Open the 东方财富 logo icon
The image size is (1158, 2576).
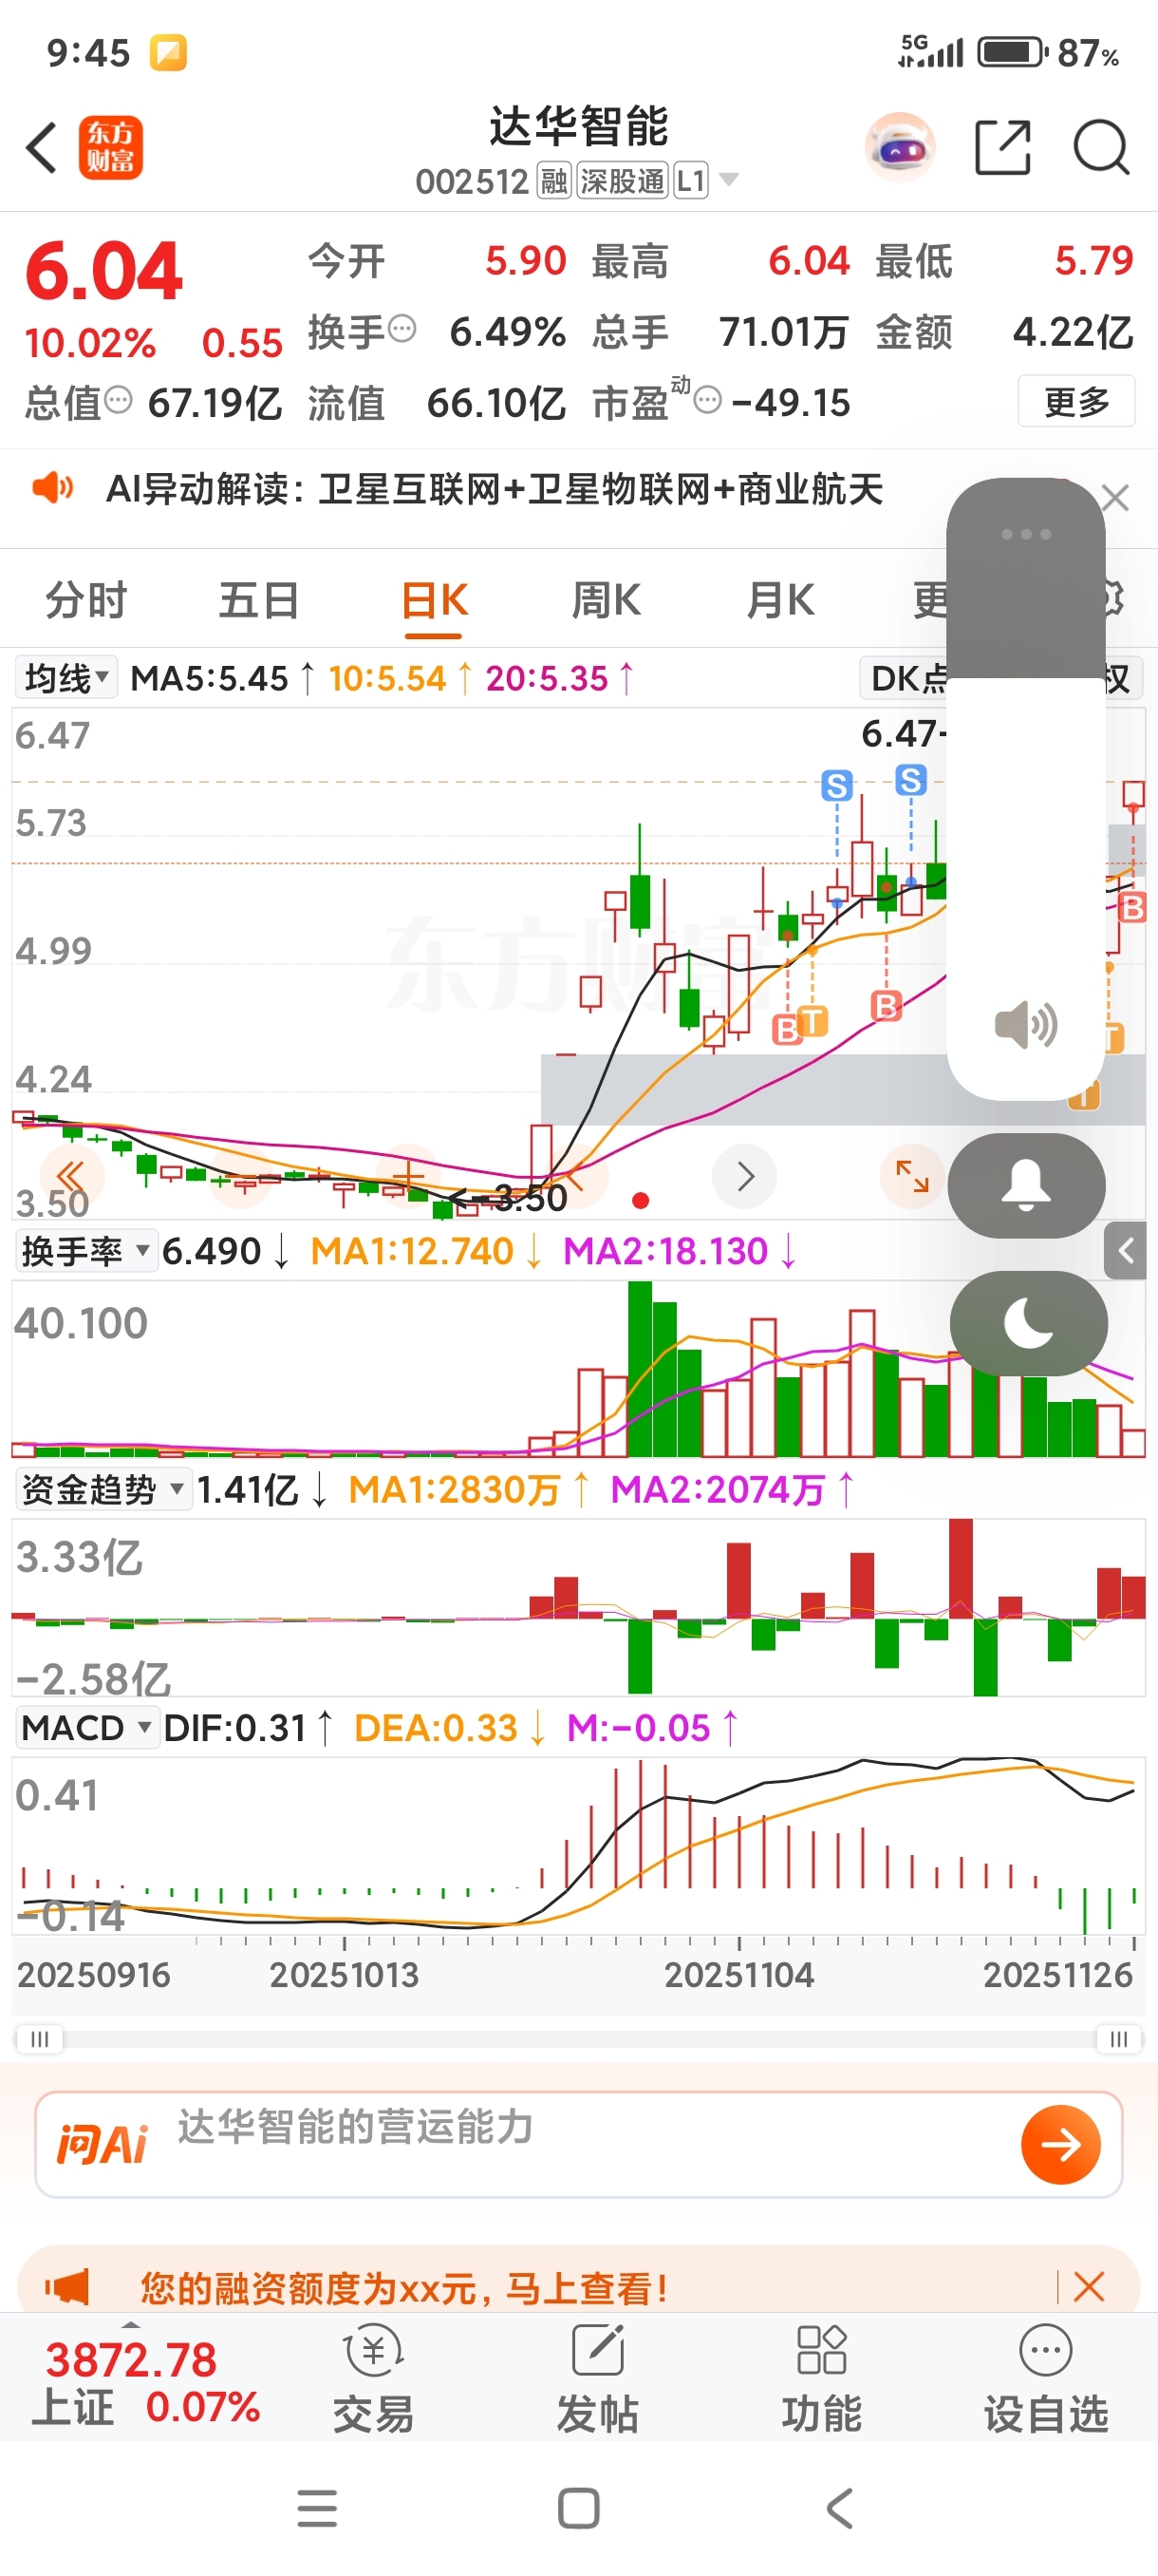click(111, 148)
